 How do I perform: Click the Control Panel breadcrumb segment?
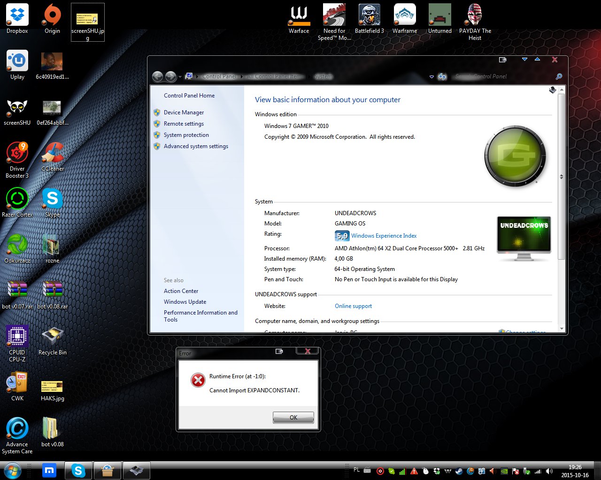[x=220, y=76]
